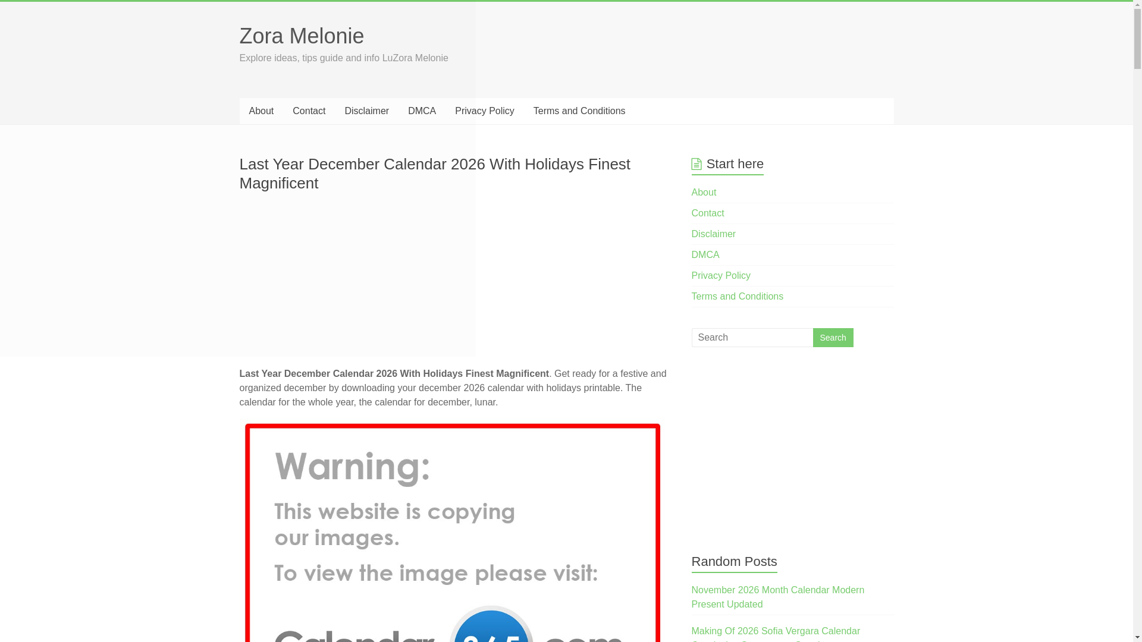Screen dimensions: 1142x642
Task: Open About in the top navigation
Action: tap(261, 111)
